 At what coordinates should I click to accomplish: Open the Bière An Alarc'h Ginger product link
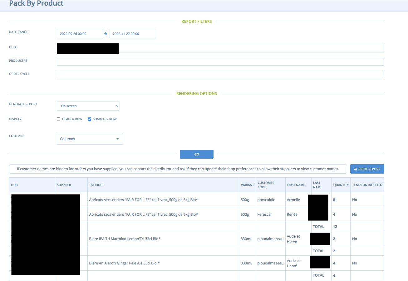(124, 263)
